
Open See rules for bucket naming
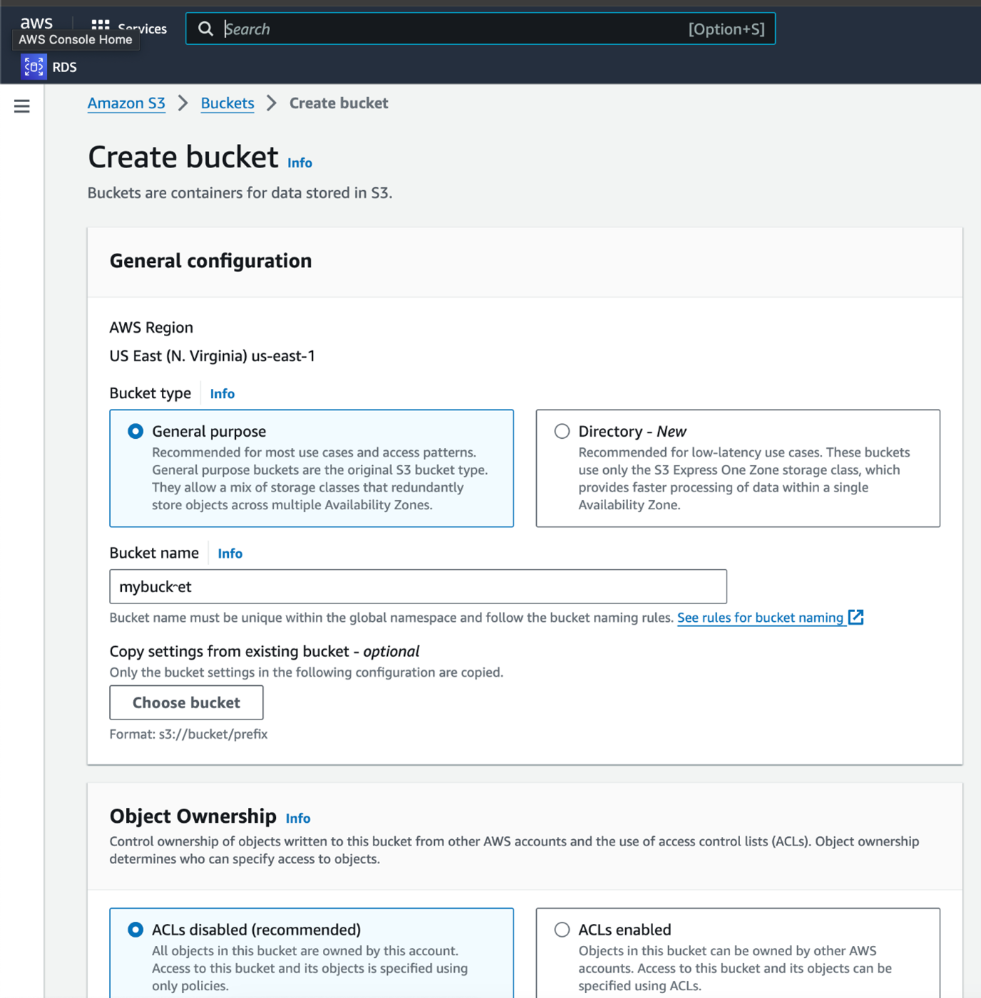760,618
